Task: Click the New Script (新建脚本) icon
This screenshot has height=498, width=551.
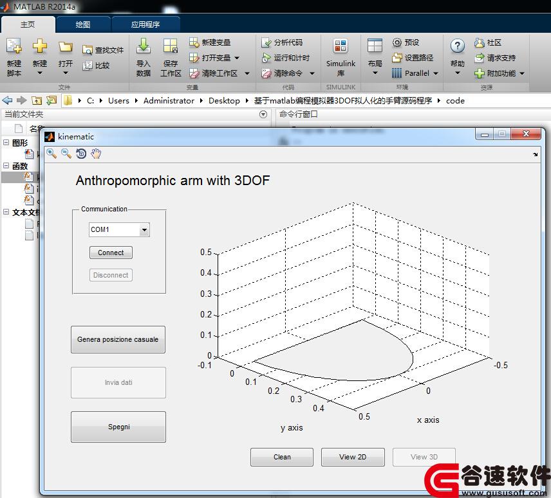Action: 14,46
